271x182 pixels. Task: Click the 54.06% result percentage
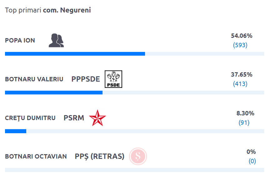242,36
